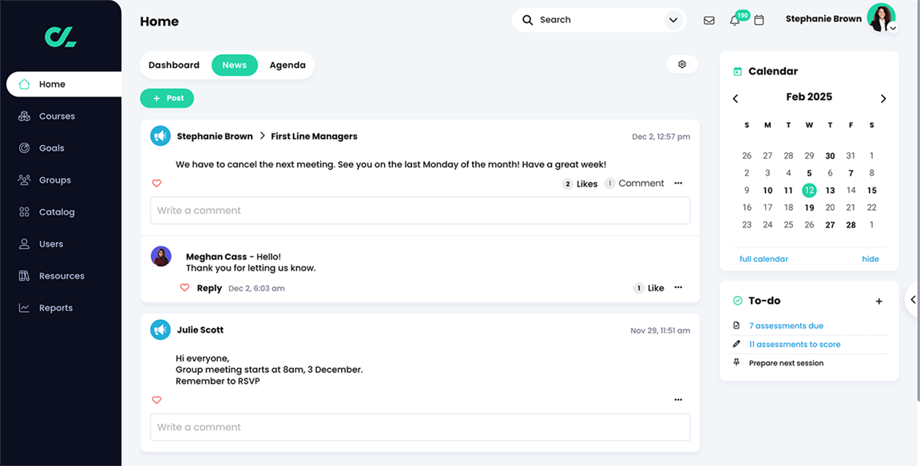Open news feed settings gear
Image resolution: width=920 pixels, height=466 pixels.
point(682,63)
